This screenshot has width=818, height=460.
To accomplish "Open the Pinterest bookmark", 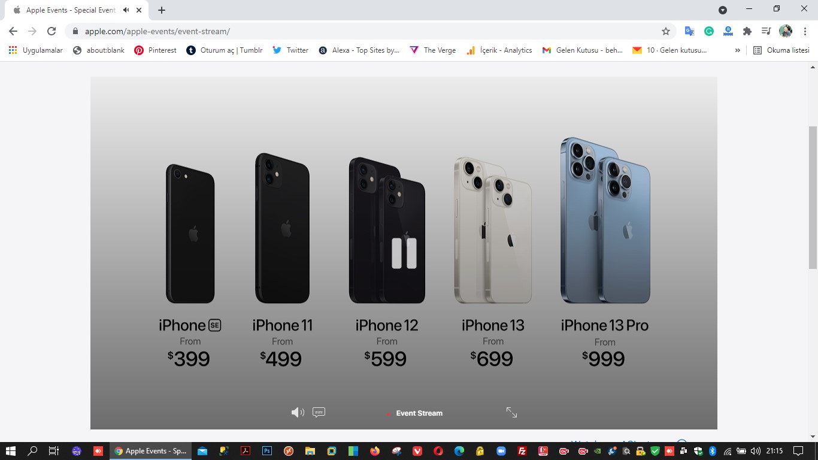I will (x=155, y=50).
